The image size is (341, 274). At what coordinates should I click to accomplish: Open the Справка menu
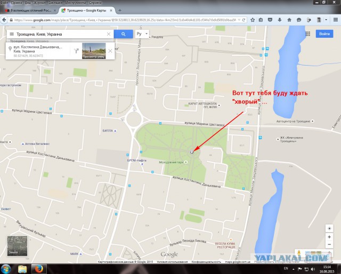point(95,3)
